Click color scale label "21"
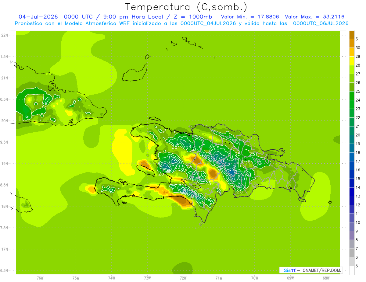Viewport: 366px width, 282px height. click(x=357, y=126)
